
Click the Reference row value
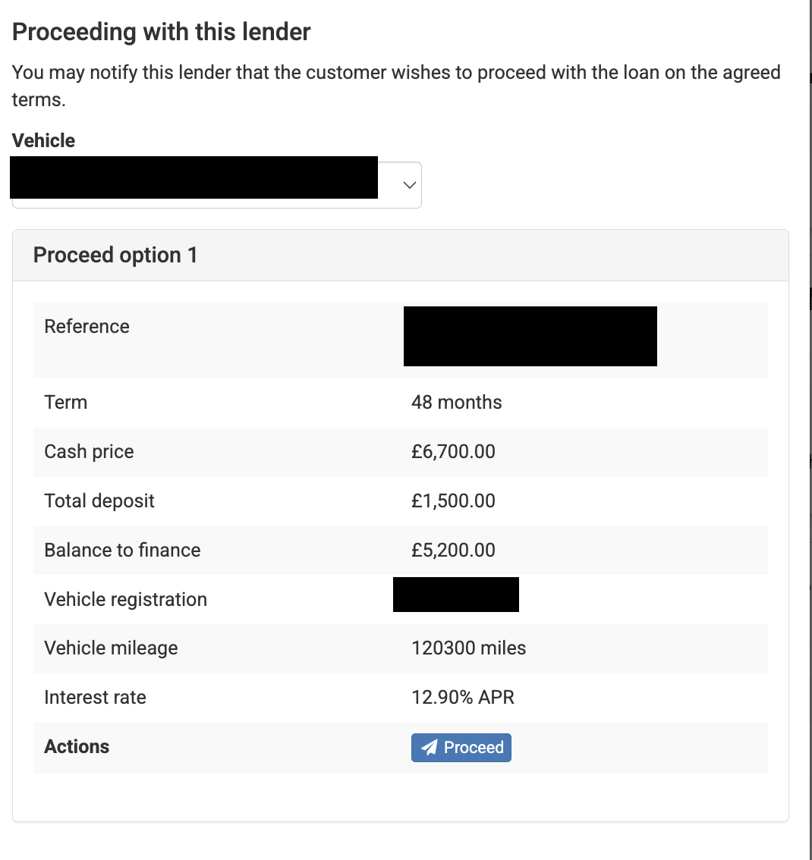pyautogui.click(x=530, y=336)
